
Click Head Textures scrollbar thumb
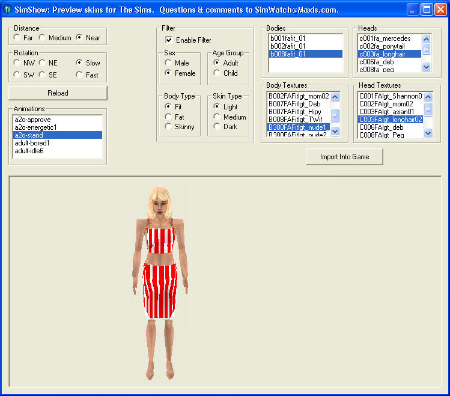click(428, 109)
